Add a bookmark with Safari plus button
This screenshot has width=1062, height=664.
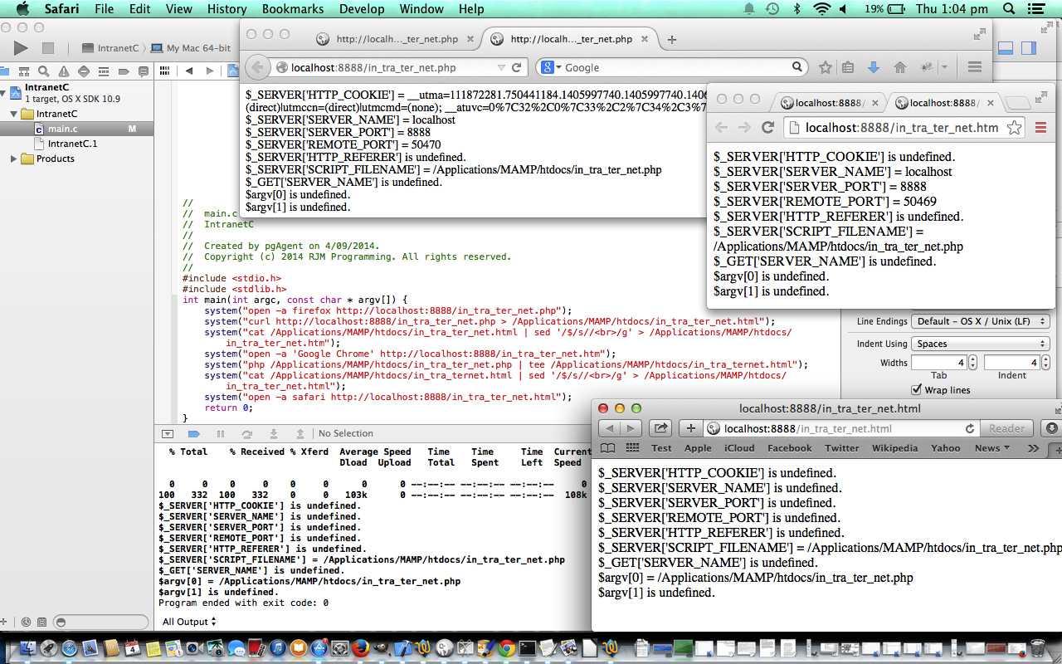click(690, 428)
